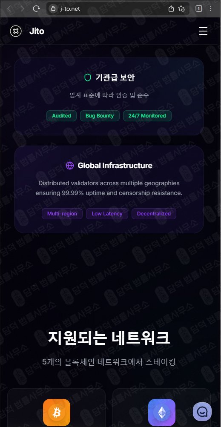Image resolution: width=221 pixels, height=427 pixels.
Task: Select the Multi-region tag
Action: pyautogui.click(x=62, y=214)
